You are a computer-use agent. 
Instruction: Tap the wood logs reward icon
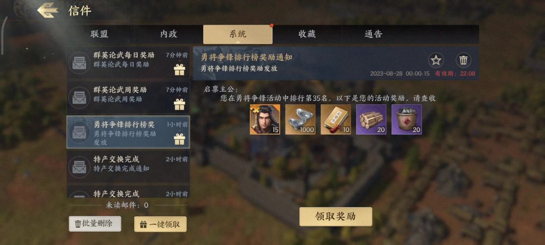pos(371,119)
